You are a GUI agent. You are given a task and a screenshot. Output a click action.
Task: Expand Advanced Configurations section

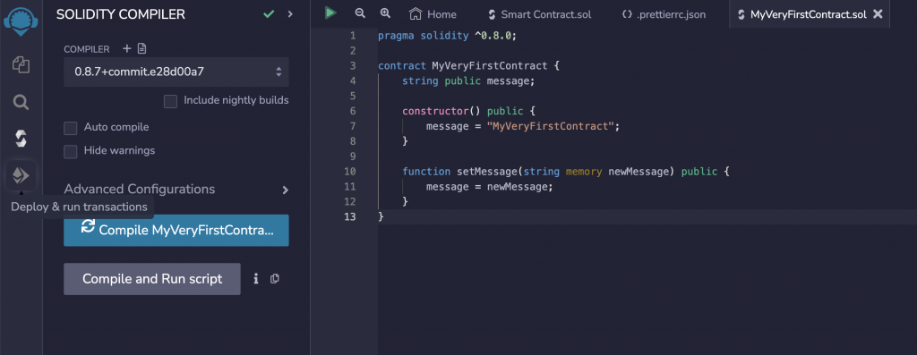(x=176, y=190)
